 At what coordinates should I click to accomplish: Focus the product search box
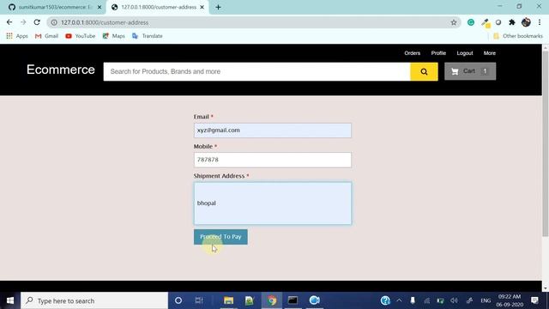(x=257, y=71)
